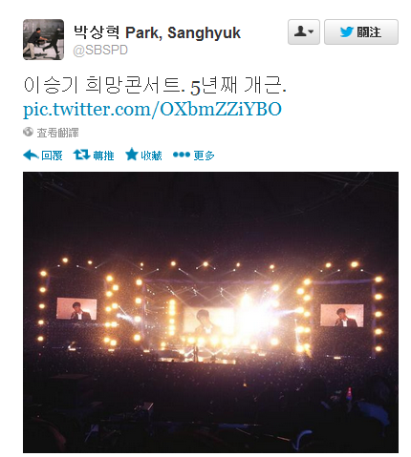Expand the user actions dropdown caret
411x457 pixels.
pyautogui.click(x=312, y=31)
